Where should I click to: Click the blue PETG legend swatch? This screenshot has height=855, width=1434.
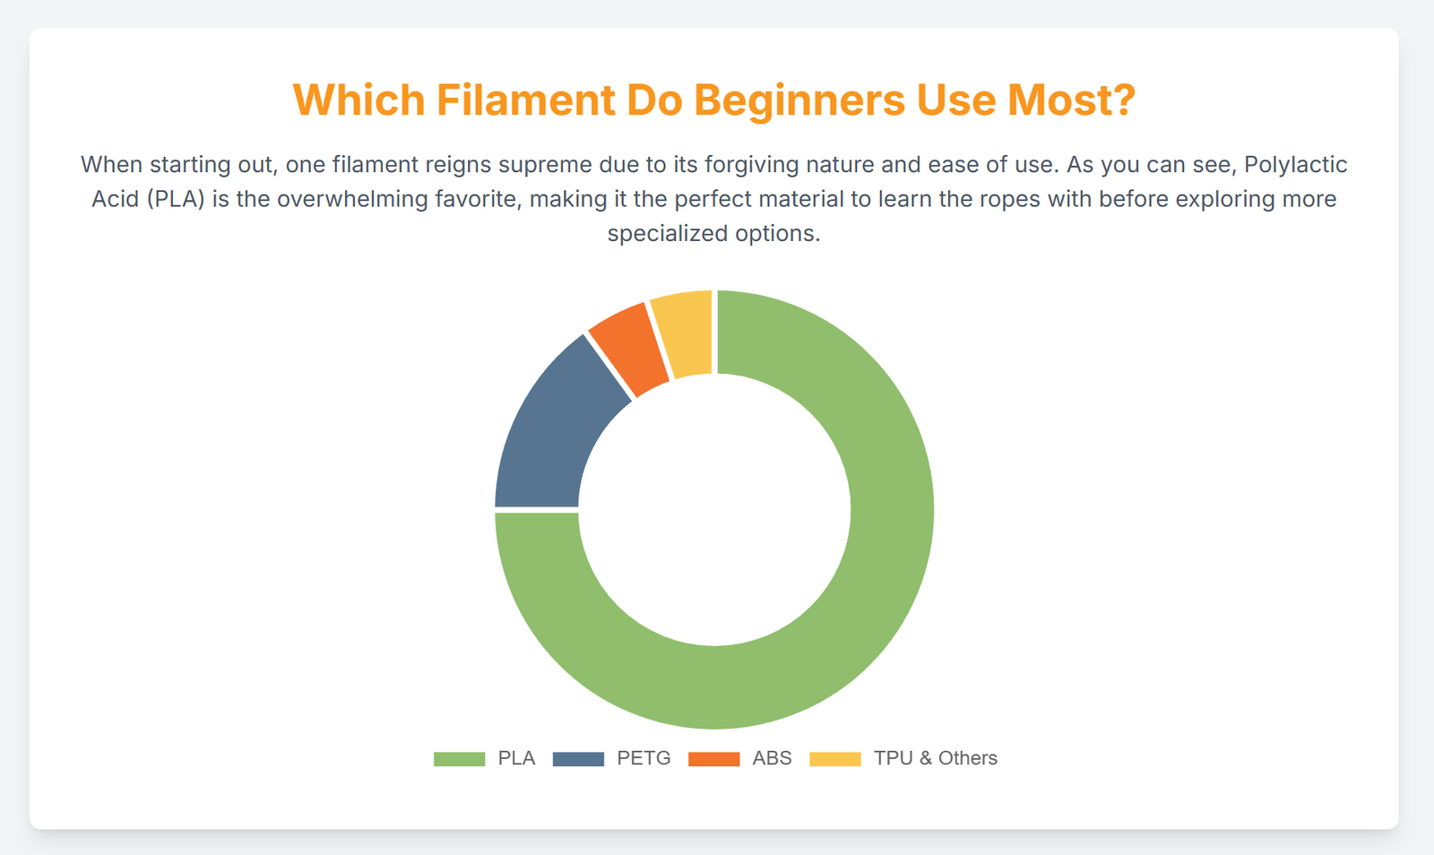[x=578, y=759]
